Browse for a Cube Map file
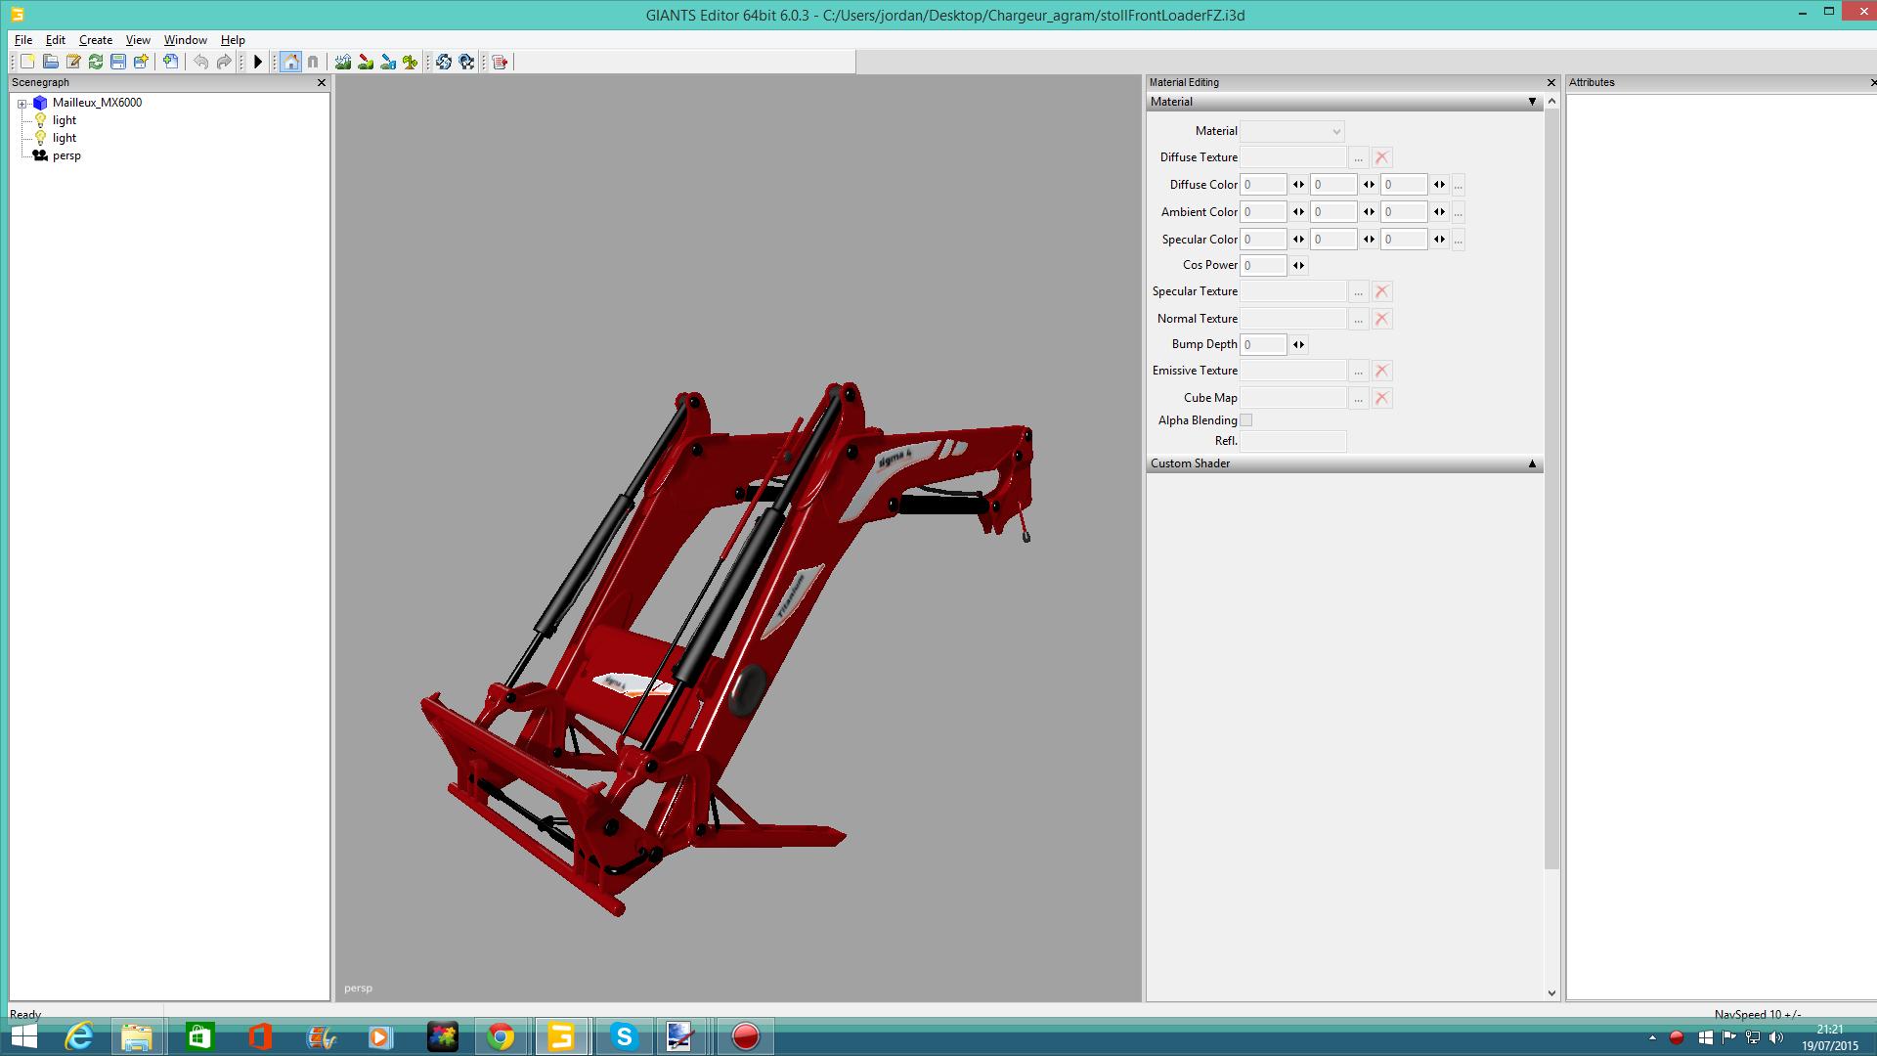Image resolution: width=1877 pixels, height=1056 pixels. 1358,398
